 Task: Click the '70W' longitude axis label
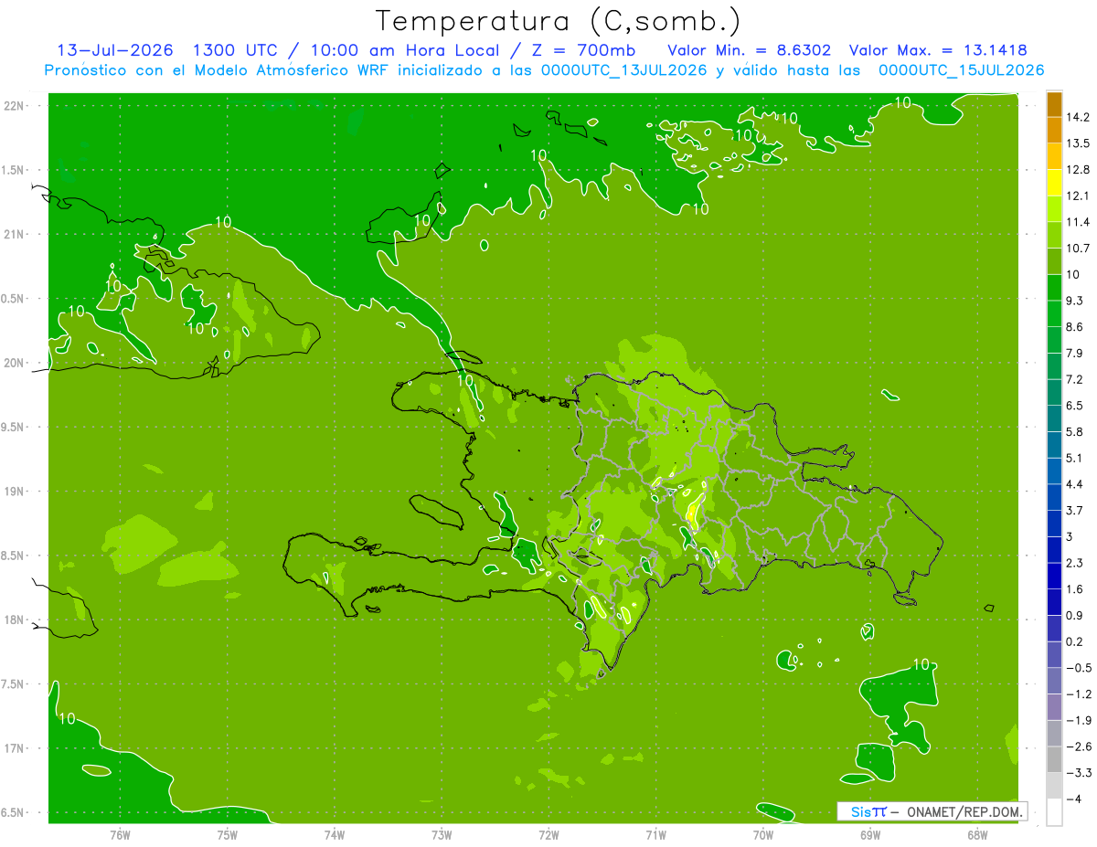click(x=762, y=835)
